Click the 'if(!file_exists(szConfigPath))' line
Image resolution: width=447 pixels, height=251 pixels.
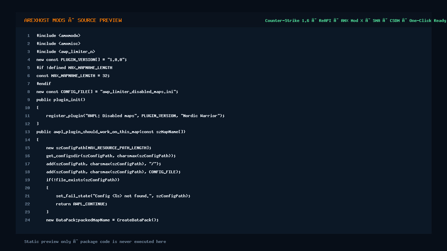tap(83, 180)
